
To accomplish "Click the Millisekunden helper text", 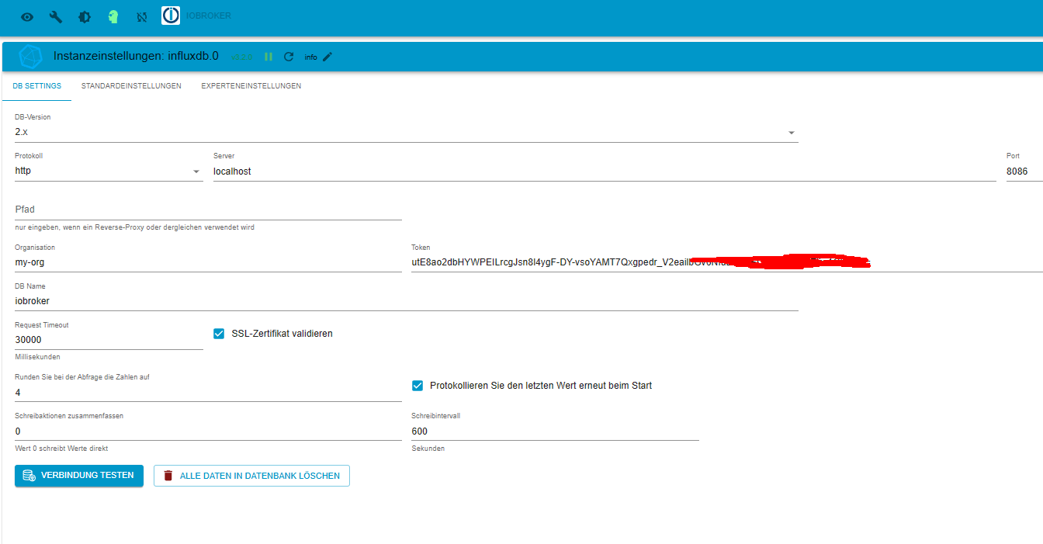I will (37, 357).
